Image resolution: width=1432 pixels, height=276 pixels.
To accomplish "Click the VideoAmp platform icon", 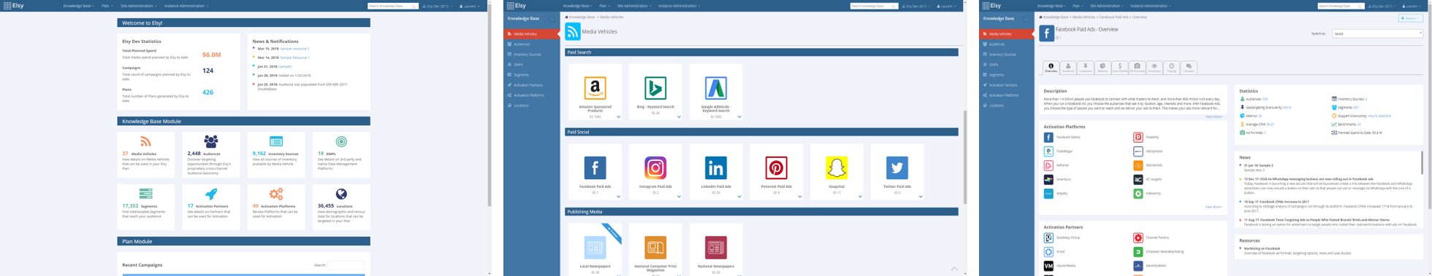I will point(1138,194).
